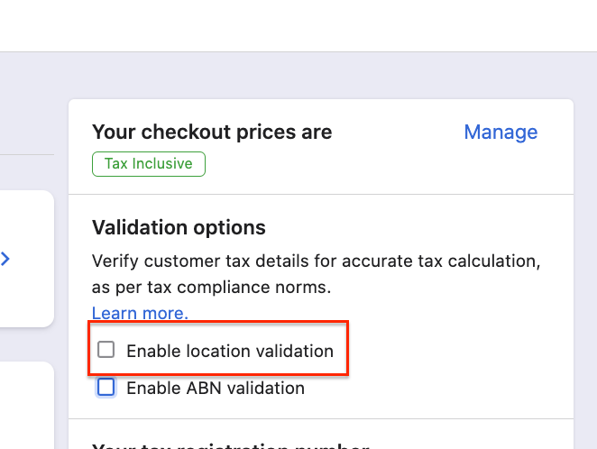
Task: Click the partially visible tax registration number heading
Action: click(x=230, y=445)
